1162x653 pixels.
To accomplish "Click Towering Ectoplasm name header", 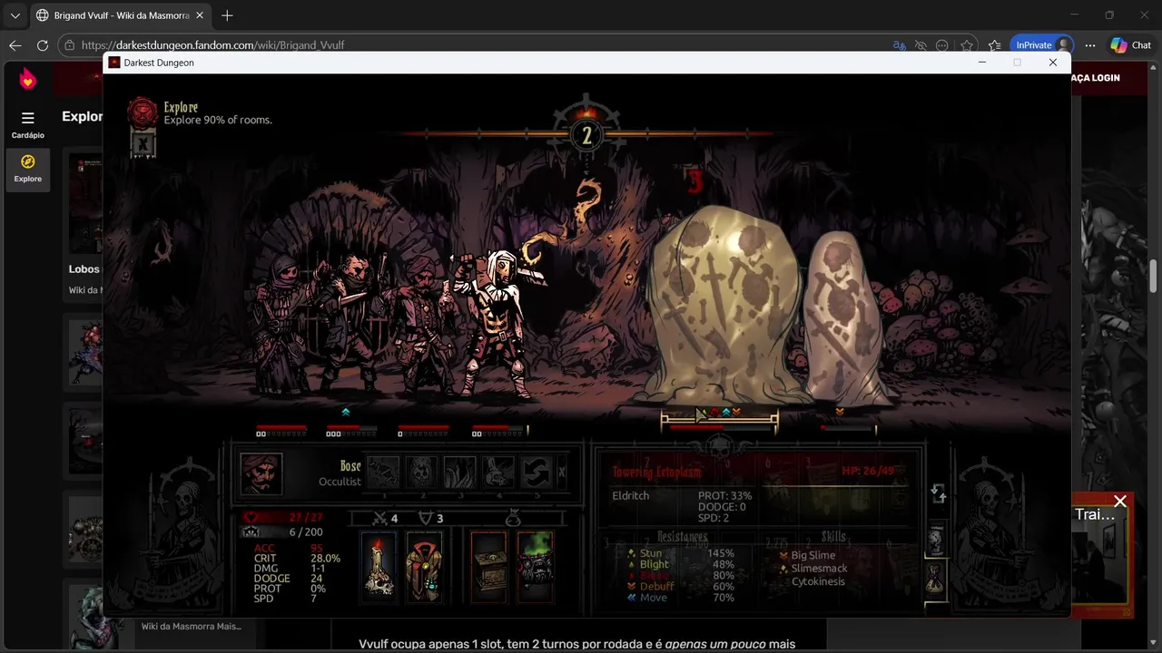I will pos(656,472).
